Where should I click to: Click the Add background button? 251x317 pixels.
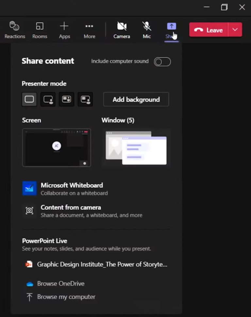[136, 99]
